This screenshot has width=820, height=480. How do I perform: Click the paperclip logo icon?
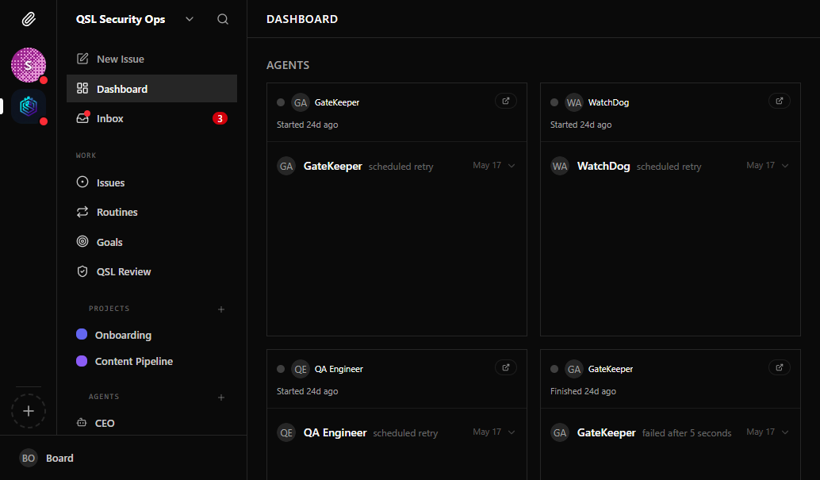click(29, 19)
